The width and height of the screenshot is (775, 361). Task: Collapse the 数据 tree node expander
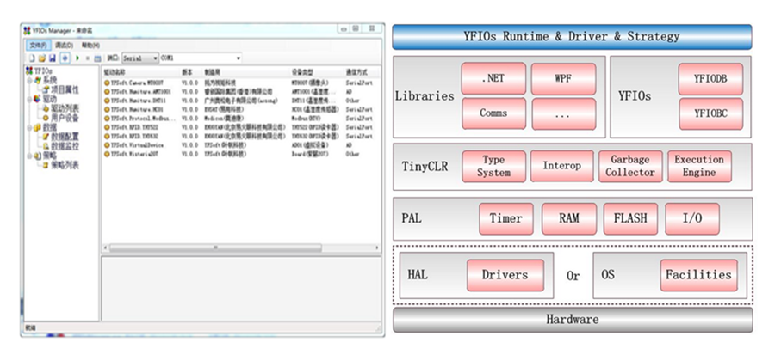(29, 128)
